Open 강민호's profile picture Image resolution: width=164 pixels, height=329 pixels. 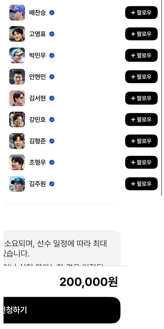[17, 120]
